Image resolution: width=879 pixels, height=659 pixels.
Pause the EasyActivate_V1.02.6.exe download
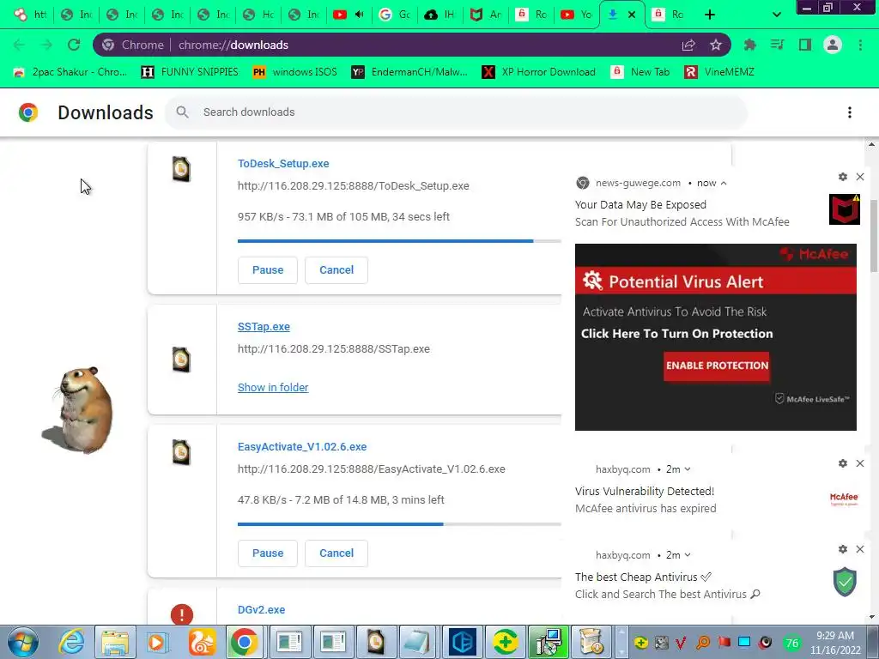[268, 553]
